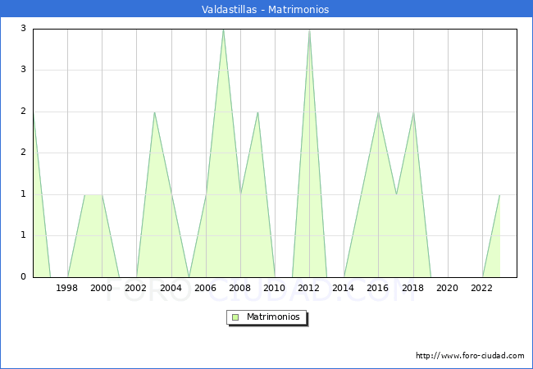The width and height of the screenshot is (533, 369).
Task: Select the 2022 x-axis label
Action: (x=481, y=288)
